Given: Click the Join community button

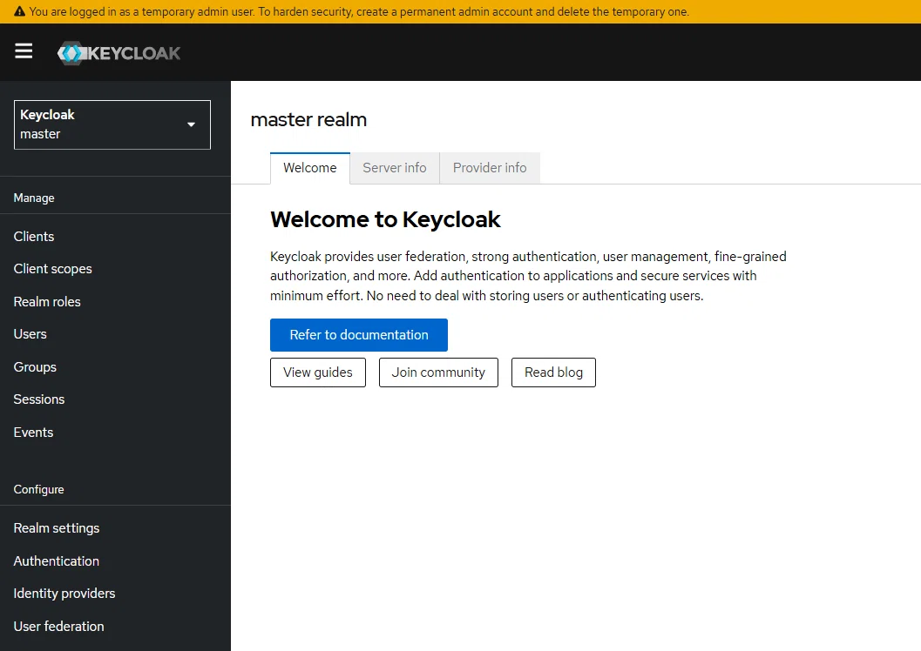Looking at the screenshot, I should click(x=439, y=372).
